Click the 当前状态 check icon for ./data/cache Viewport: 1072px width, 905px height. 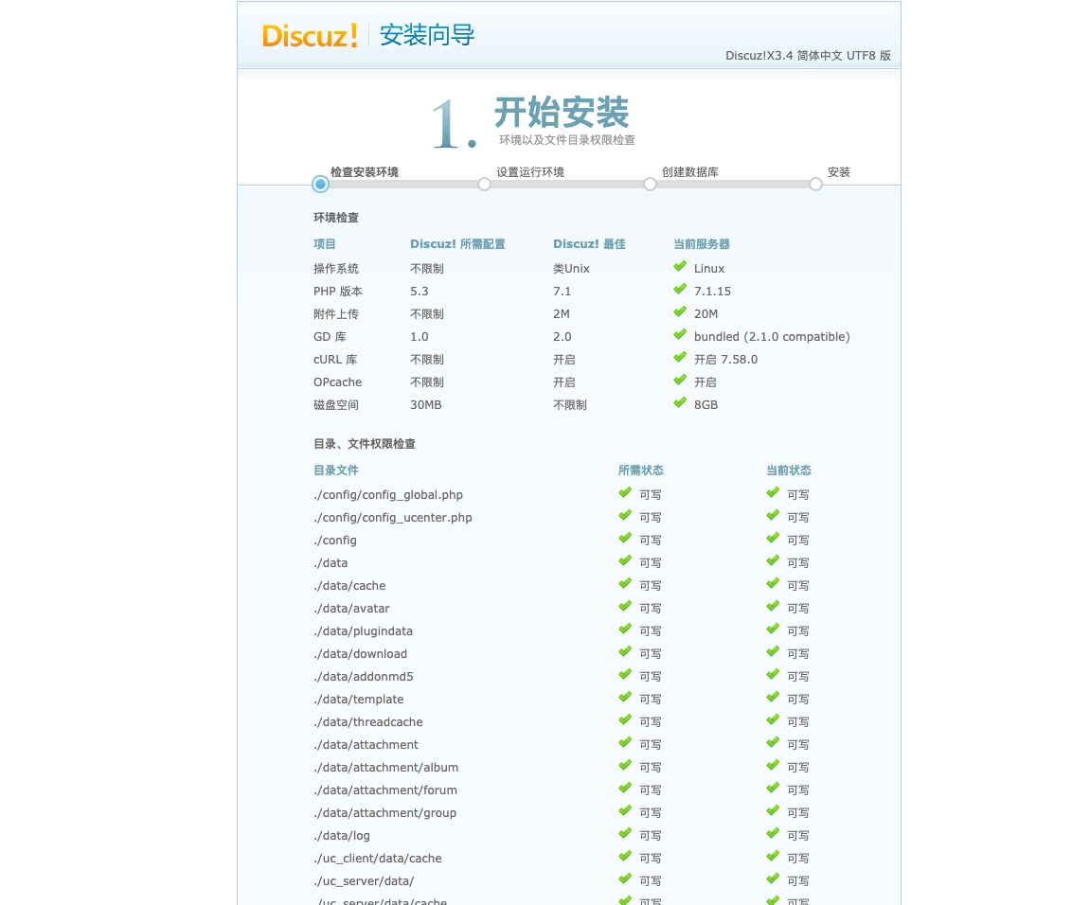[x=772, y=583]
